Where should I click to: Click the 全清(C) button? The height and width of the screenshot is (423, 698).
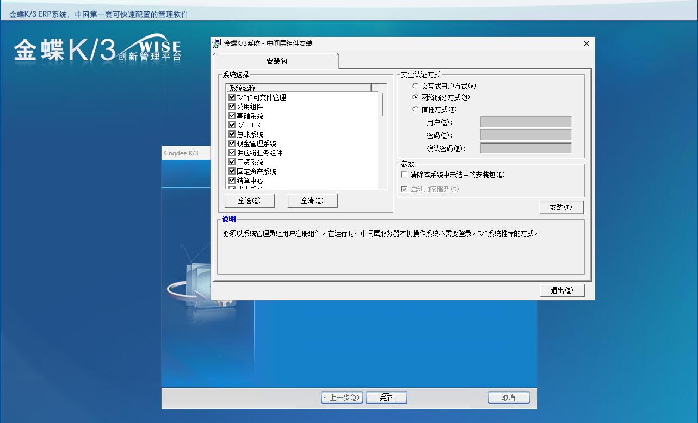coord(312,201)
